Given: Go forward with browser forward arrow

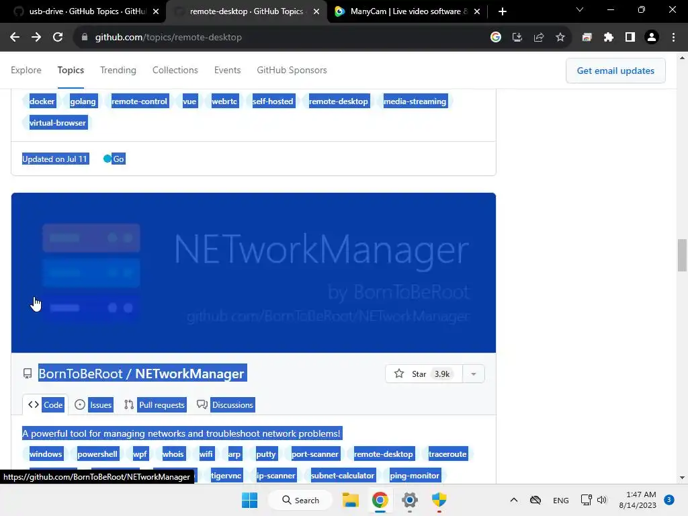Looking at the screenshot, I should 36,38.
